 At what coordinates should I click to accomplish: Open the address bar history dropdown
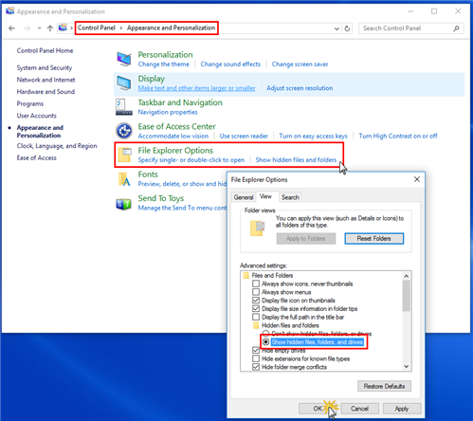click(x=337, y=28)
